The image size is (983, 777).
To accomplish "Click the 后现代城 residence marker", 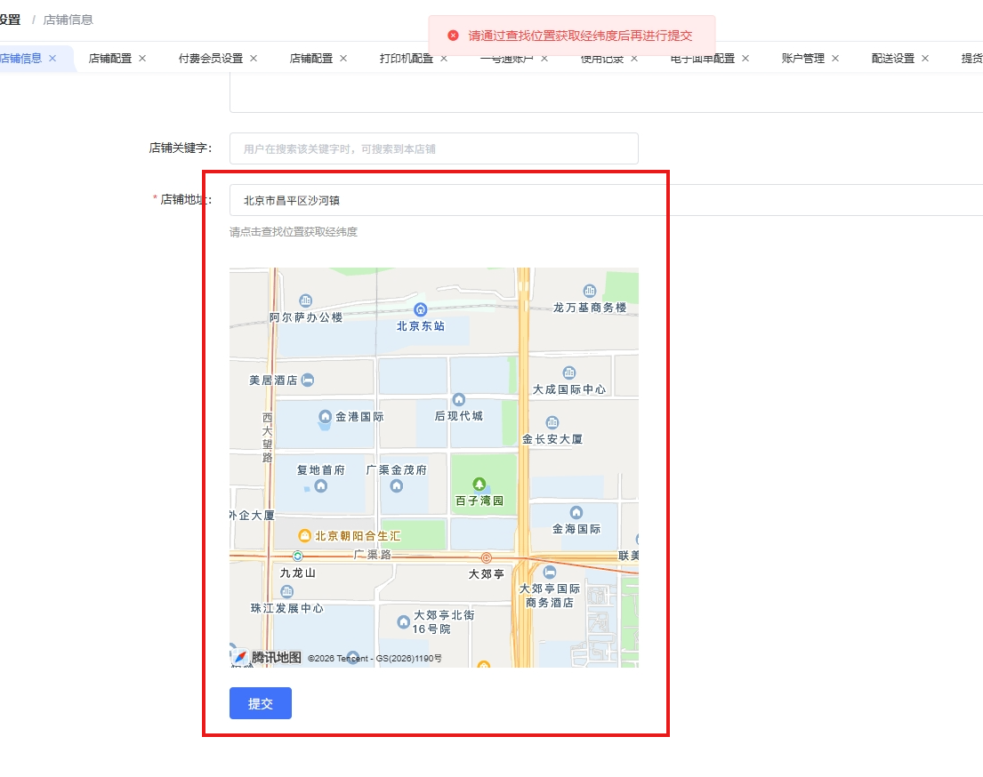I will pyautogui.click(x=459, y=400).
